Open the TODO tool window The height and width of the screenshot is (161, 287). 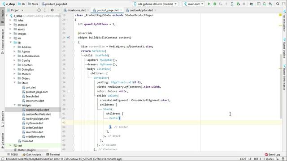point(13,154)
